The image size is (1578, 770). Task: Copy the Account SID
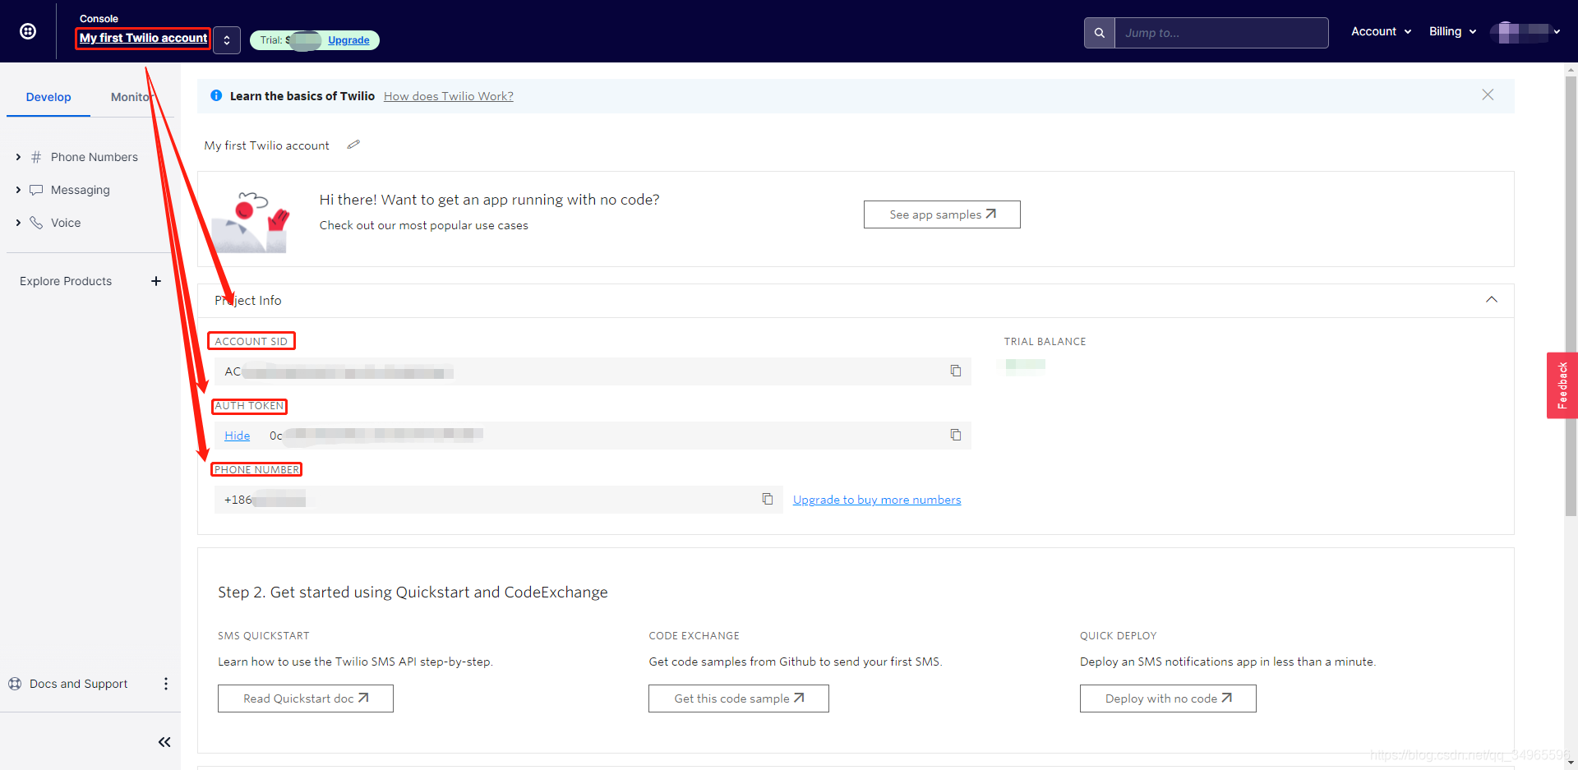[x=956, y=371]
